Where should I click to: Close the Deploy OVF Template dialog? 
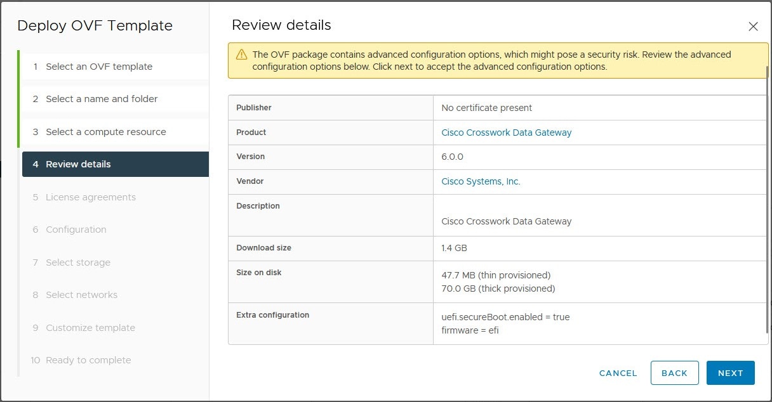(x=753, y=27)
